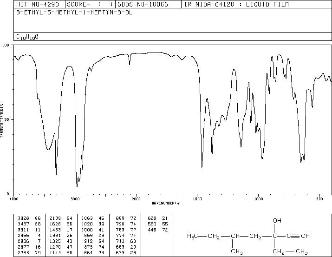Select the 969 peak entry in the table
This screenshot has height=257, width=332.
tap(94, 235)
